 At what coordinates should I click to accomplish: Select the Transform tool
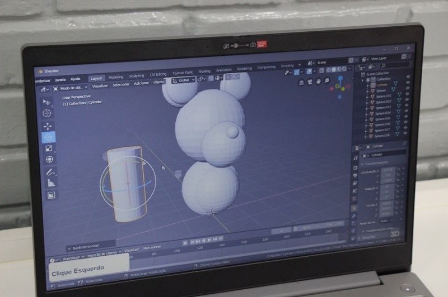49,160
